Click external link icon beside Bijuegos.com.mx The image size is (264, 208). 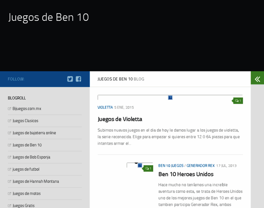9,109
